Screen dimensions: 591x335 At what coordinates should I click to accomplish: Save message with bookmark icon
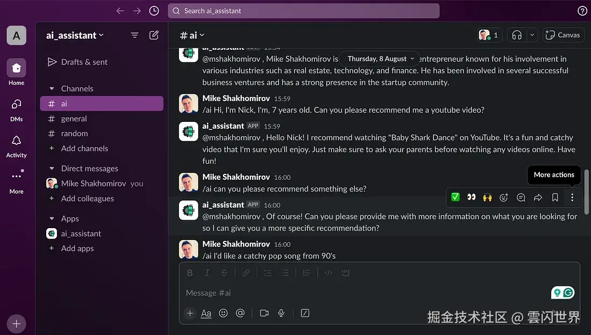click(x=555, y=197)
